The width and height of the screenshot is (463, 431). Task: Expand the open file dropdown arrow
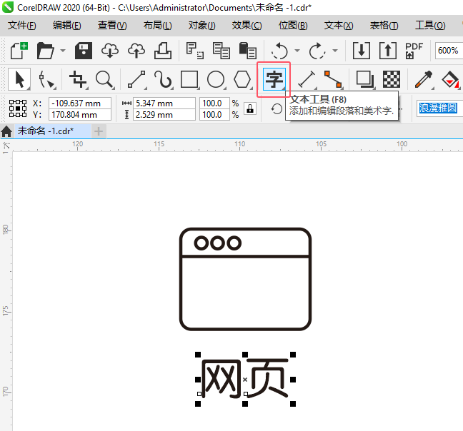[63, 51]
